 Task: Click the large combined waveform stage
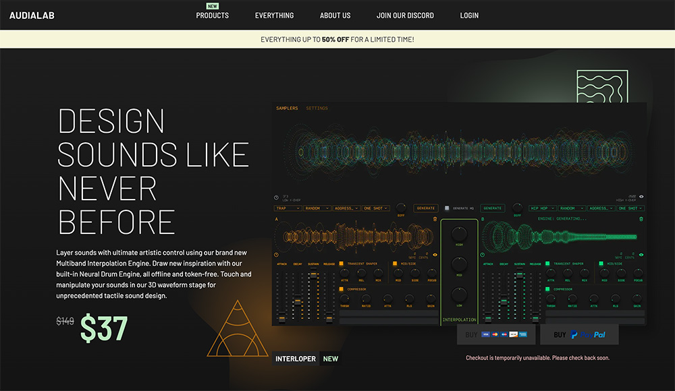pos(459,152)
